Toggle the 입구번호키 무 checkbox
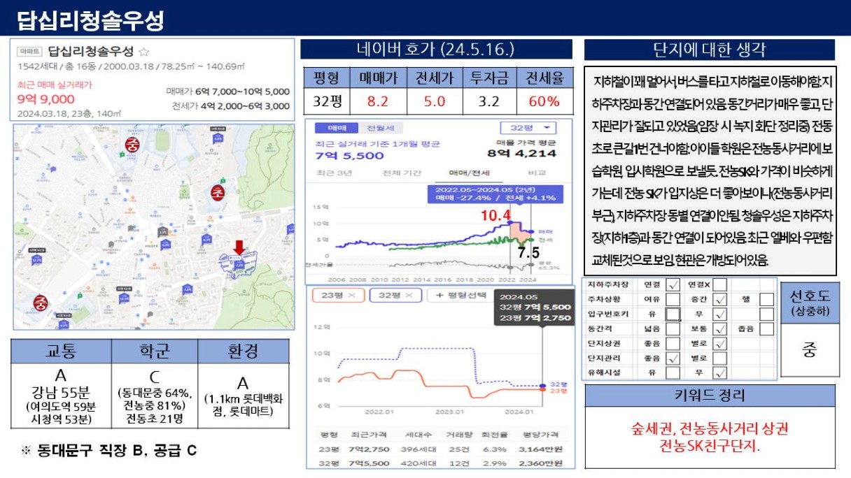The image size is (851, 478). [x=719, y=314]
